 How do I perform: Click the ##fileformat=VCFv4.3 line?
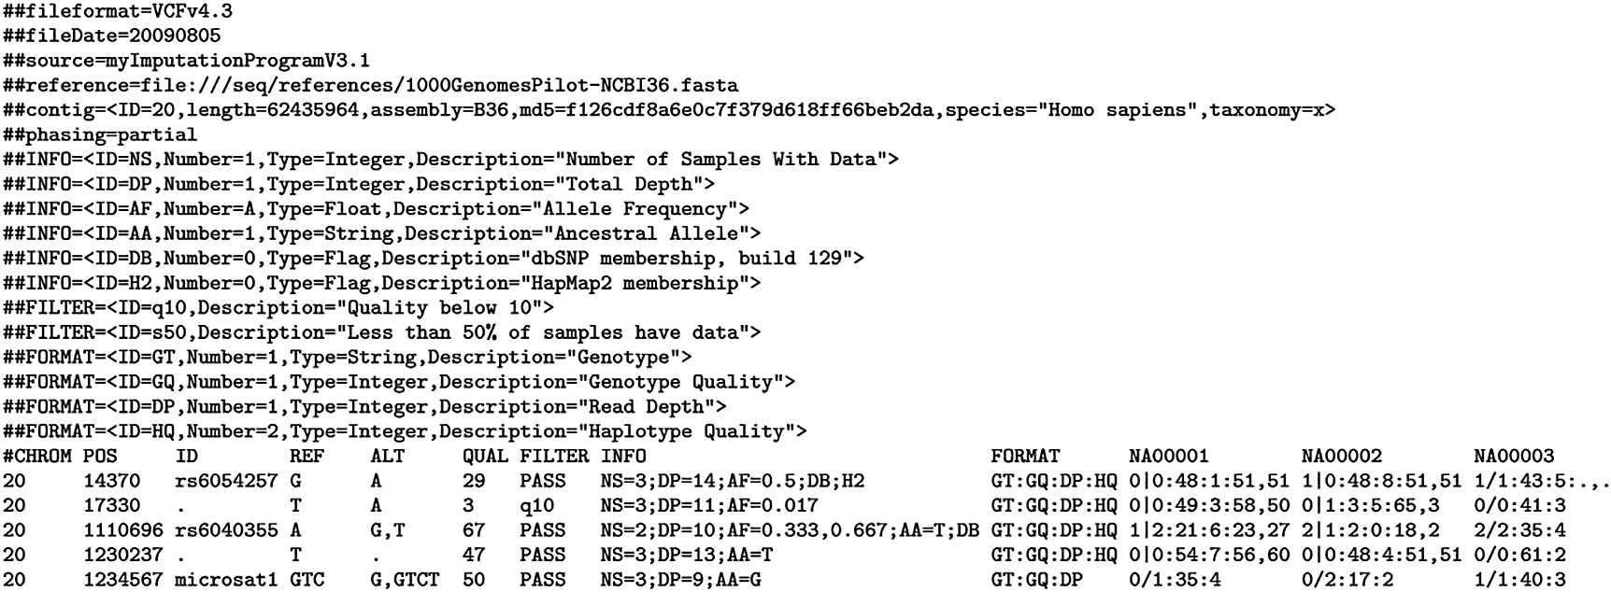[x=119, y=11]
